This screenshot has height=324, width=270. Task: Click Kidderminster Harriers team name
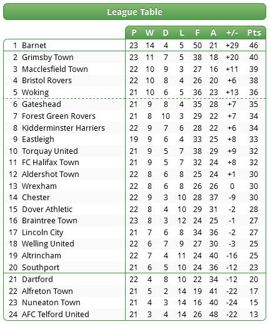coord(63,128)
